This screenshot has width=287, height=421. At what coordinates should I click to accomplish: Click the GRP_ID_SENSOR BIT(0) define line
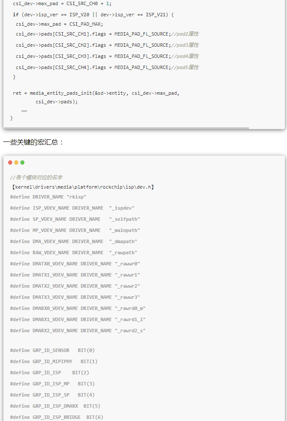tap(52, 350)
